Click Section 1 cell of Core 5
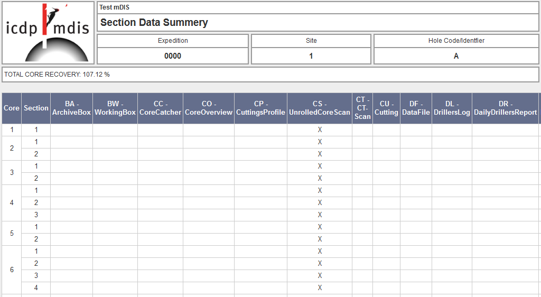The image size is (541, 297). point(36,227)
